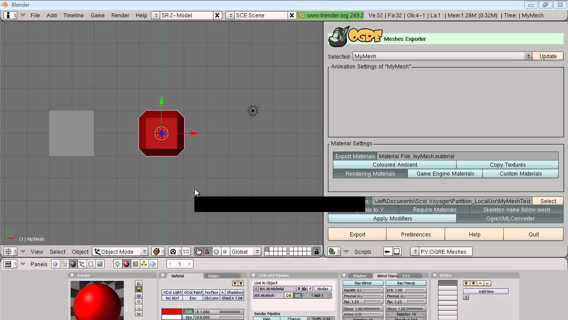Open the SCE:Scene selector dropdown
Screen dimensions: 568x320
point(230,15)
